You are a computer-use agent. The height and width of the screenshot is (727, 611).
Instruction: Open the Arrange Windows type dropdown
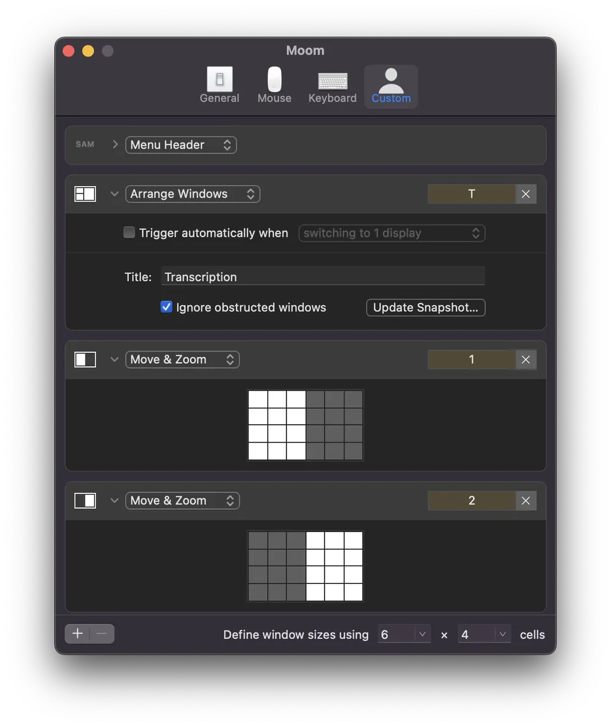192,194
